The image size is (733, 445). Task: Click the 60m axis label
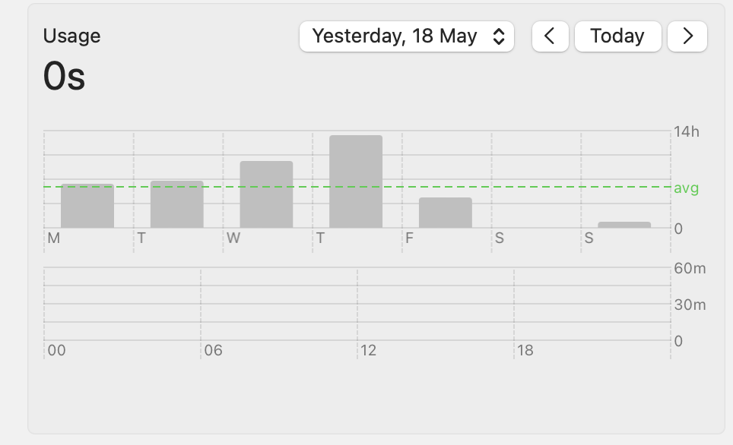point(690,268)
